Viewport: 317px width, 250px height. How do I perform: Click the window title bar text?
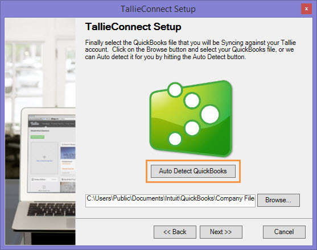click(x=158, y=9)
